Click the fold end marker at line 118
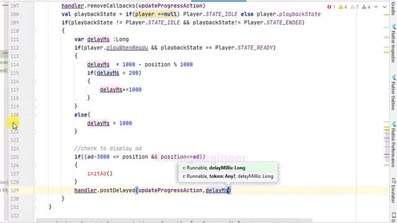Screen dimensions: 397x223 click(x=33, y=98)
